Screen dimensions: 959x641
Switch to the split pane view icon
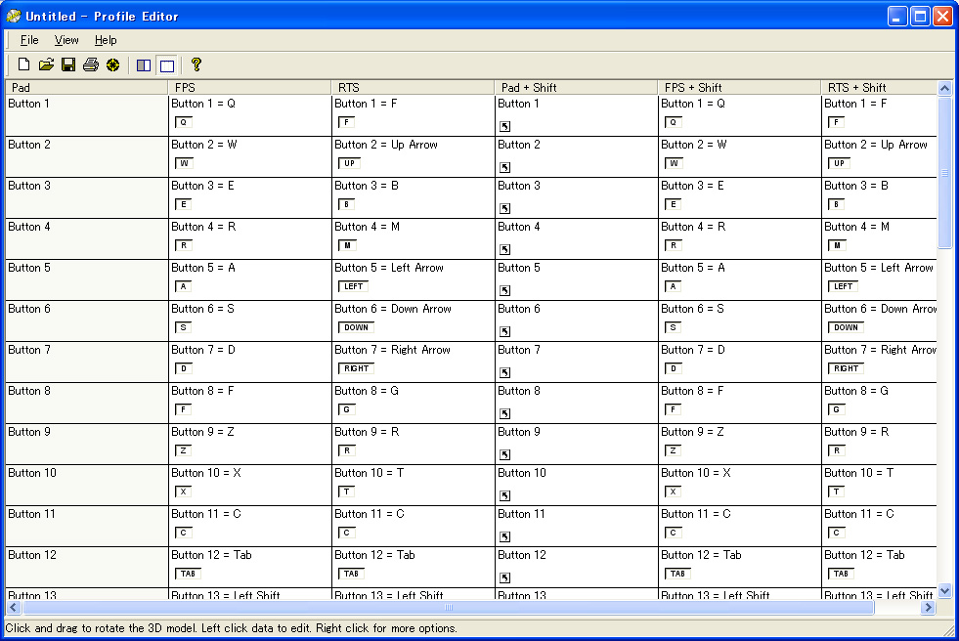tap(144, 65)
